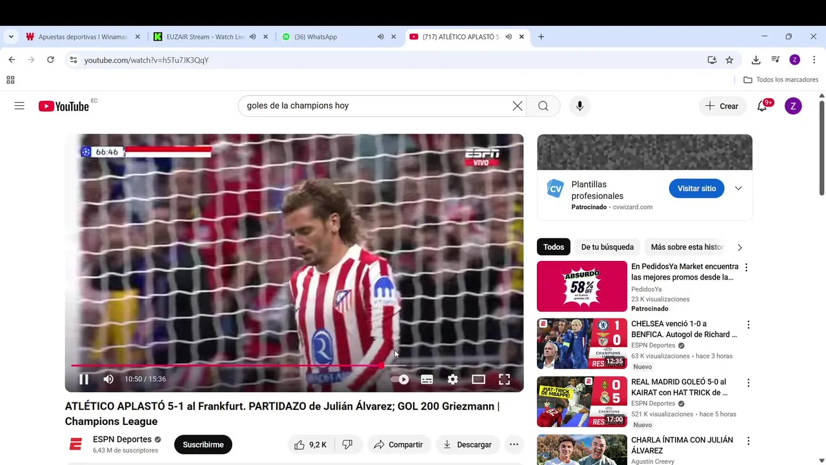Expand the Plantillas profesionales ad chevron
Viewport: 826px width, 465px height.
(738, 189)
